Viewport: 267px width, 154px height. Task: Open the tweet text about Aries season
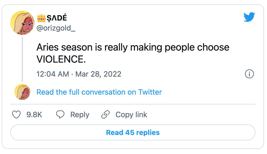[x=133, y=53]
